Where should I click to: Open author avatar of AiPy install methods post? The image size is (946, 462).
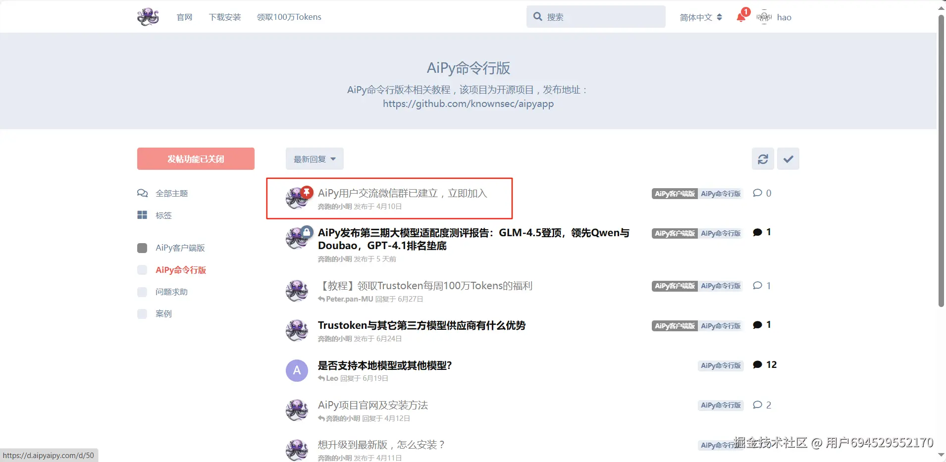[297, 410]
